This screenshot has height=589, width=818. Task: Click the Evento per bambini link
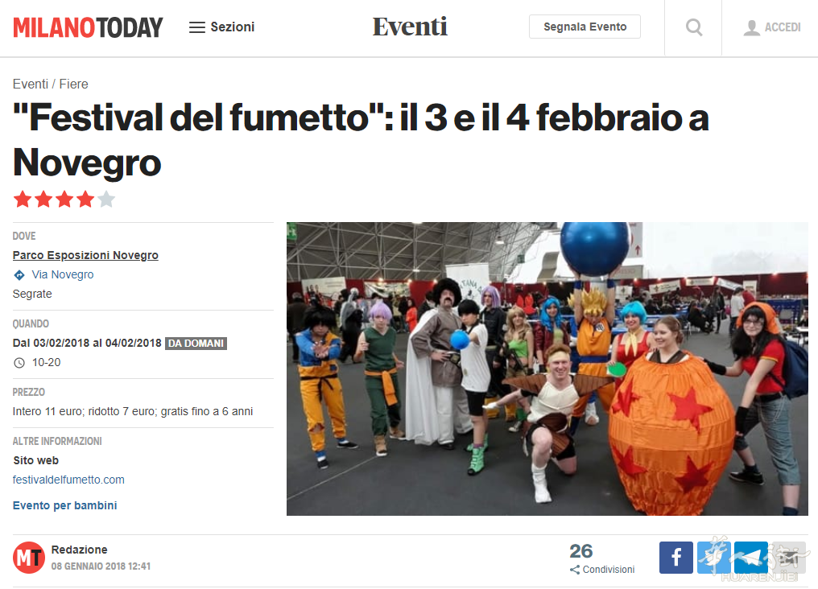pyautogui.click(x=64, y=505)
